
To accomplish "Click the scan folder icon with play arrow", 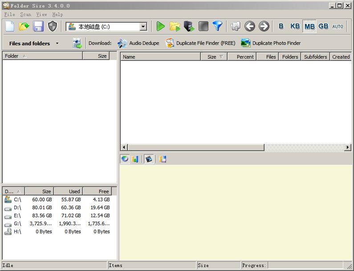I will click(175, 26).
